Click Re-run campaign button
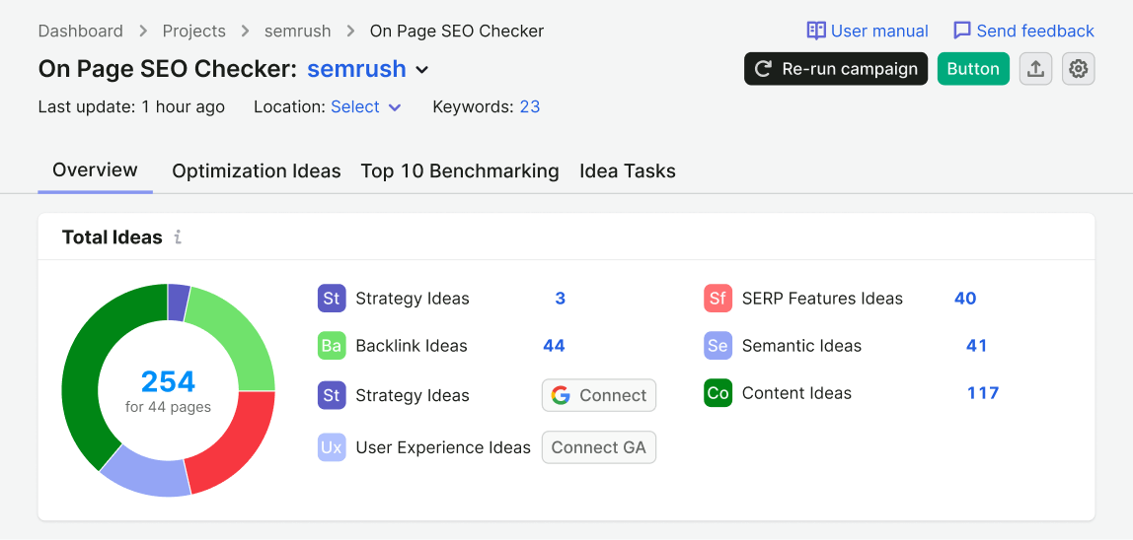 pos(836,69)
